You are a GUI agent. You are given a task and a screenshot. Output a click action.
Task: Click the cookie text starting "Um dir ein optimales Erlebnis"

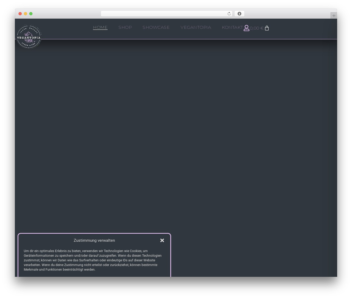coord(93,260)
